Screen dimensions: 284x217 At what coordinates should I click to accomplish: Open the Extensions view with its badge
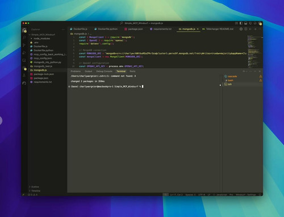coord(24,68)
